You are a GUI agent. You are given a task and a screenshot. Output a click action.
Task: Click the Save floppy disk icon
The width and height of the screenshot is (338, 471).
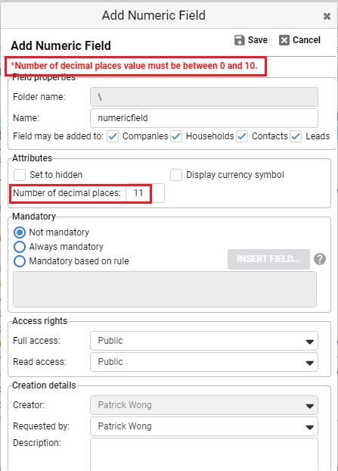click(x=240, y=40)
